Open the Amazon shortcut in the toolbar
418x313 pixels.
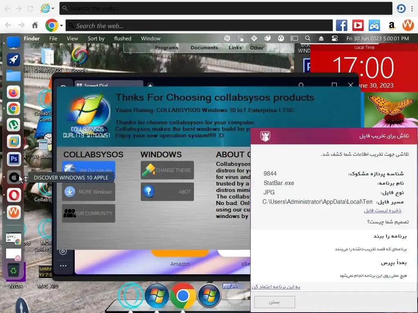click(x=391, y=26)
